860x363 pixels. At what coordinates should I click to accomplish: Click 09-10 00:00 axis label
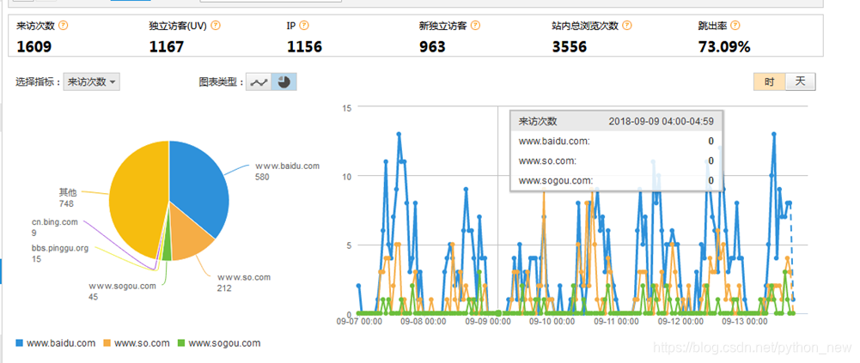pyautogui.click(x=552, y=322)
